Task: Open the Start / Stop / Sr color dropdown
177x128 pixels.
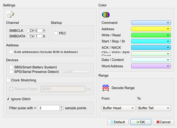Action: (x=151, y=41)
